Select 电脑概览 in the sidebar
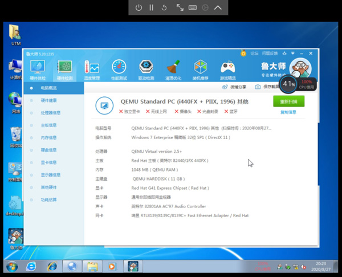This screenshot has height=277, width=342. tap(54, 88)
